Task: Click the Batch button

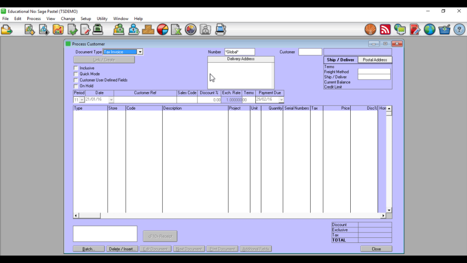Action: (x=88, y=248)
